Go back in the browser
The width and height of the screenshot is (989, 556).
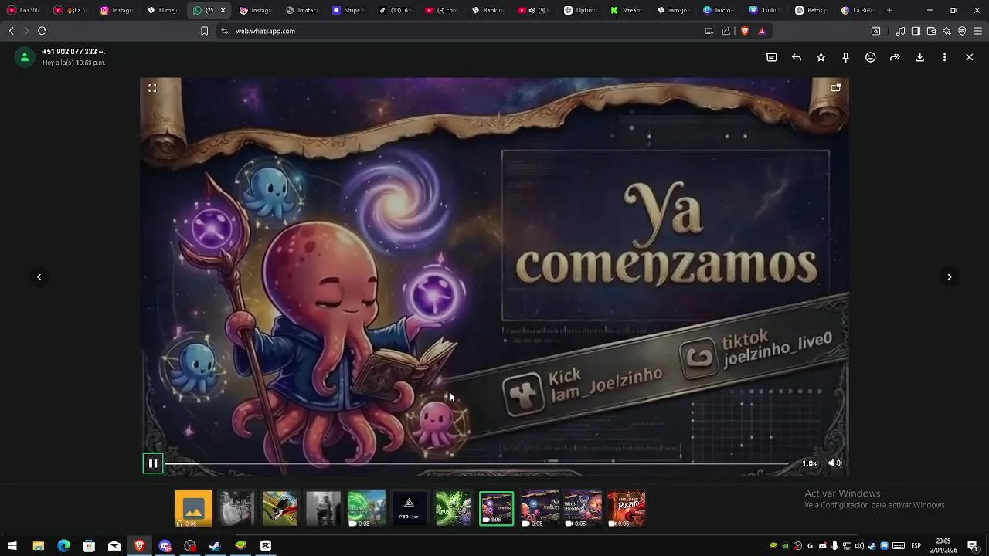pos(11,31)
